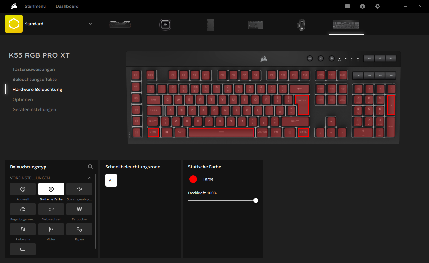The image size is (429, 263).
Task: Open the notifications message icon
Action: point(347,6)
